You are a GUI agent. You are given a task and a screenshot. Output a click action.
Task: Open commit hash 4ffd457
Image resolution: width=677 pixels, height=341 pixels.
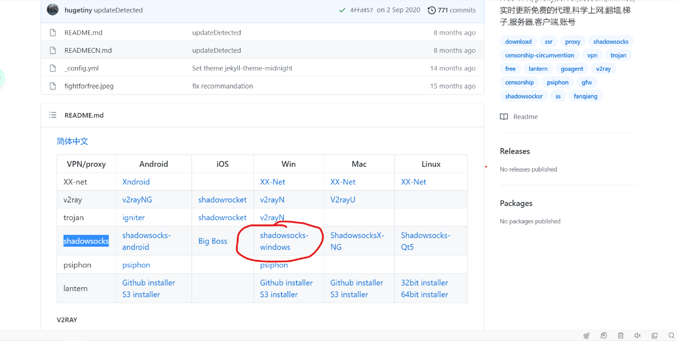pos(362,10)
